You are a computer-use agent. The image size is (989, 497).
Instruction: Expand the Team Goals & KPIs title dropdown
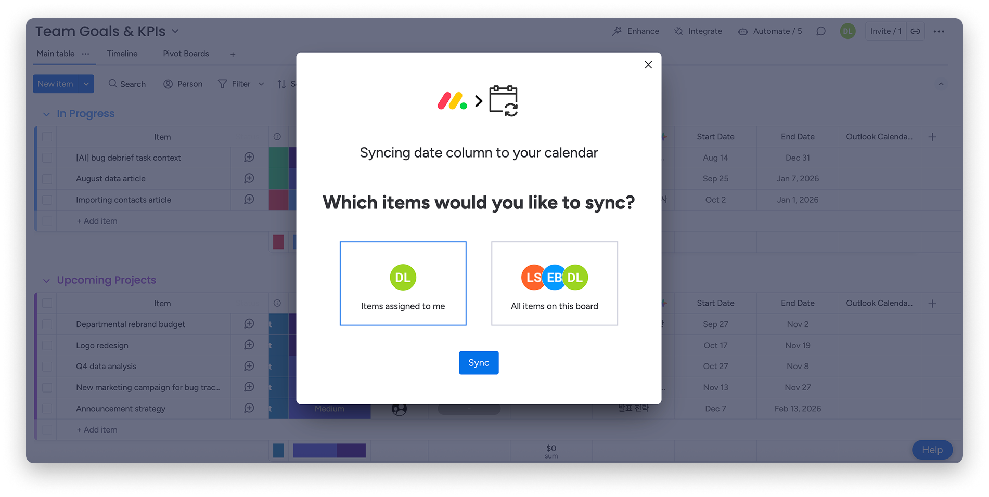pyautogui.click(x=175, y=31)
